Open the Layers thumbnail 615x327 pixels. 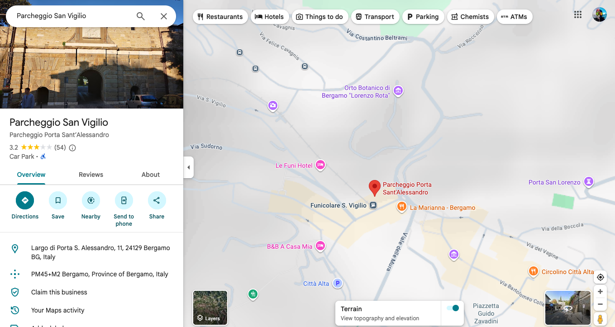(x=210, y=308)
